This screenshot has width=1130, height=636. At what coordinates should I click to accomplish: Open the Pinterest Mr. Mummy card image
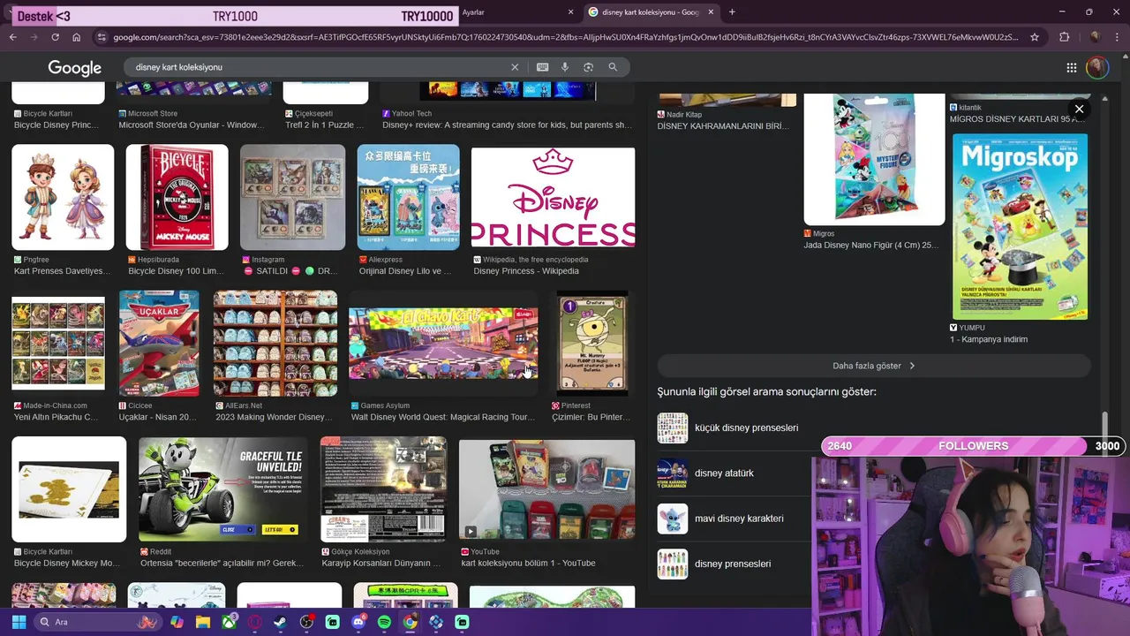592,343
